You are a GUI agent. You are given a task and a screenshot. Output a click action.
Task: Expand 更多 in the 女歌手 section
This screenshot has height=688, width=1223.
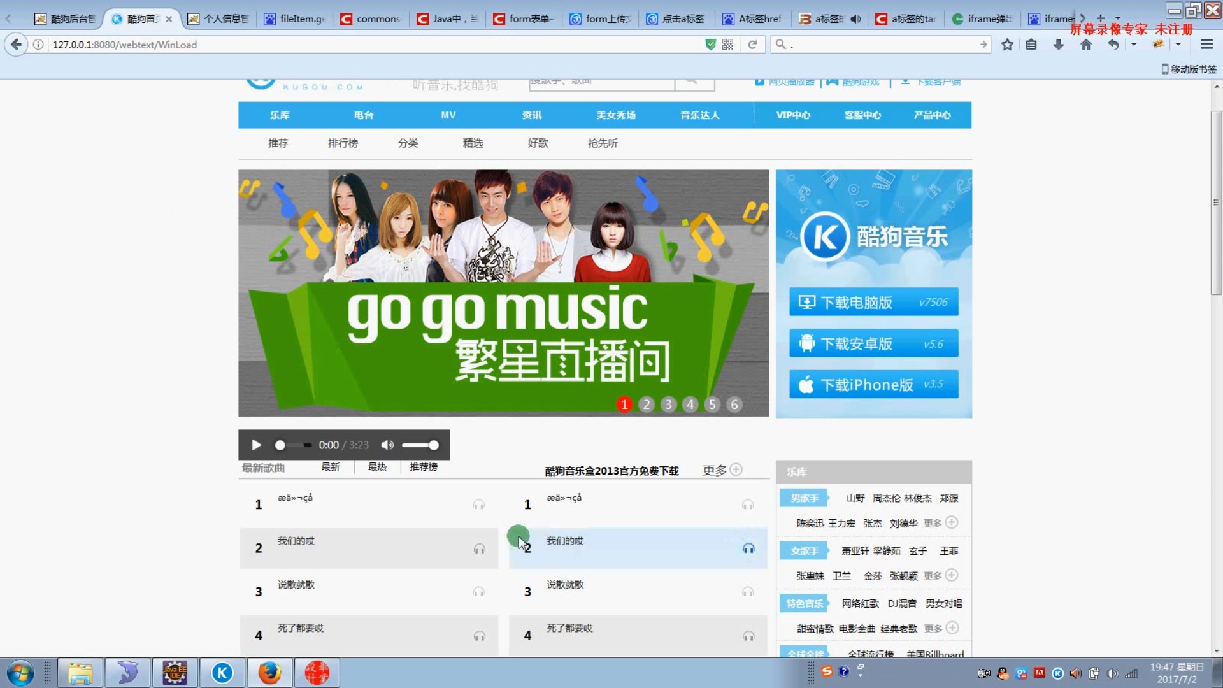tap(941, 576)
